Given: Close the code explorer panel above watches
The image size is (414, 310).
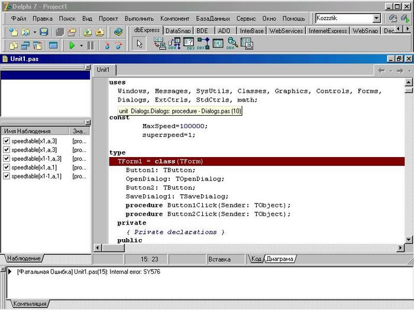Looking at the screenshot, I should coord(88,67).
